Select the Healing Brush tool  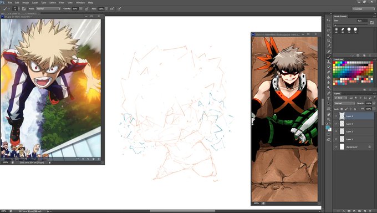pyautogui.click(x=329, y=51)
